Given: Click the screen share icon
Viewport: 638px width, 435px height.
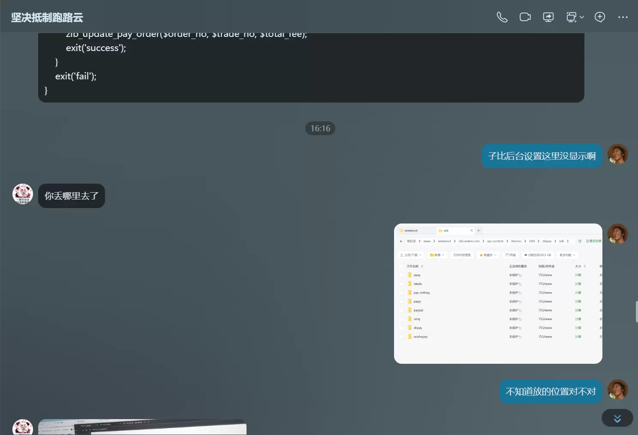Looking at the screenshot, I should click(x=548, y=17).
